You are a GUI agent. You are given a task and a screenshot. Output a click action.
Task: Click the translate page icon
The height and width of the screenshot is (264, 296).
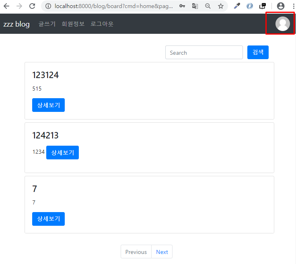pos(195,6)
